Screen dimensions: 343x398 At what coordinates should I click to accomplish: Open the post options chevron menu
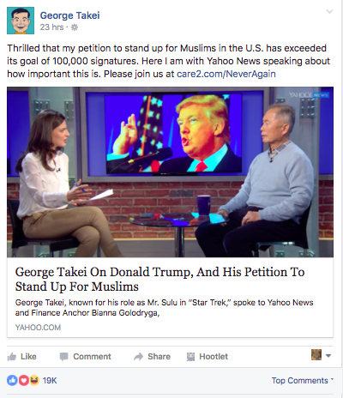pyautogui.click(x=329, y=12)
